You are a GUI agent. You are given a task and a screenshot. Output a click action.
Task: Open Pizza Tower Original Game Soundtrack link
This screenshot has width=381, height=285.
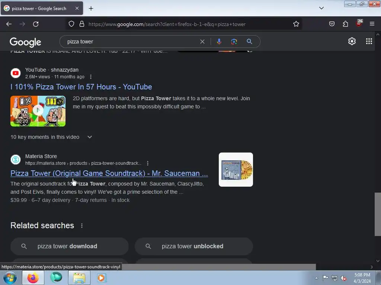point(109,173)
